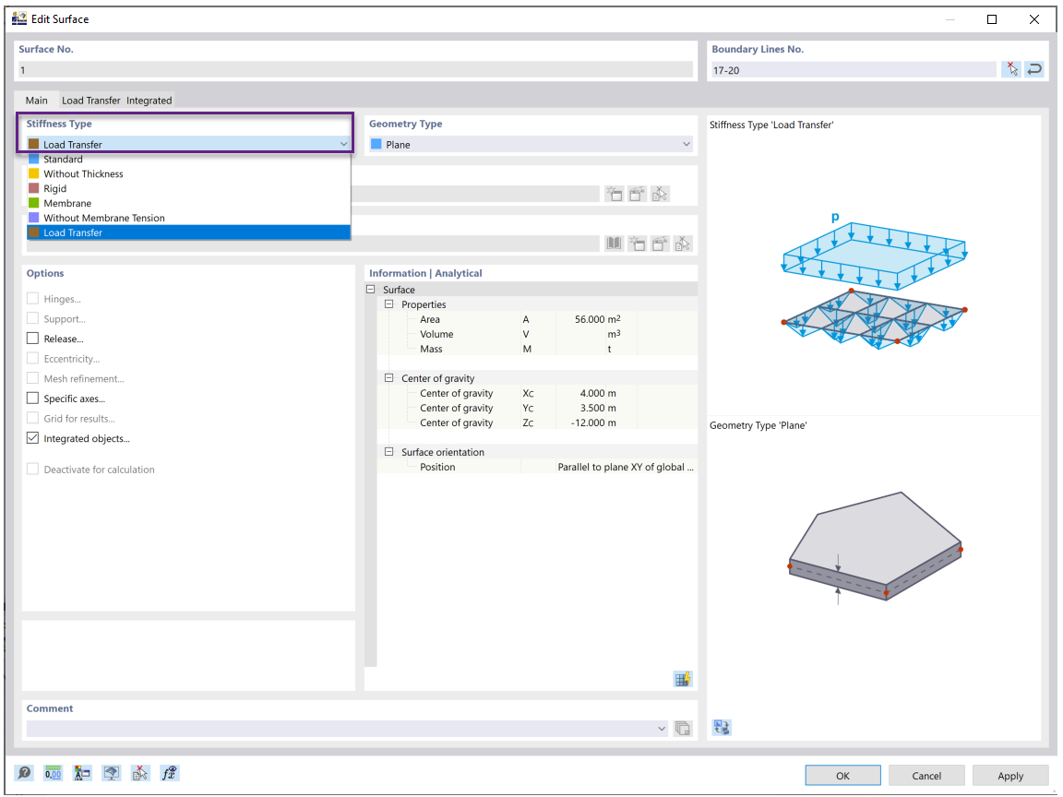Click the red-cross cursor select icon at the bottom

click(140, 773)
